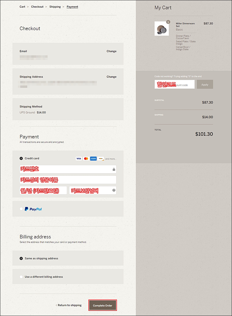This screenshot has width=232, height=316.
Task: Click the American Express card icon
Action: [93, 159]
